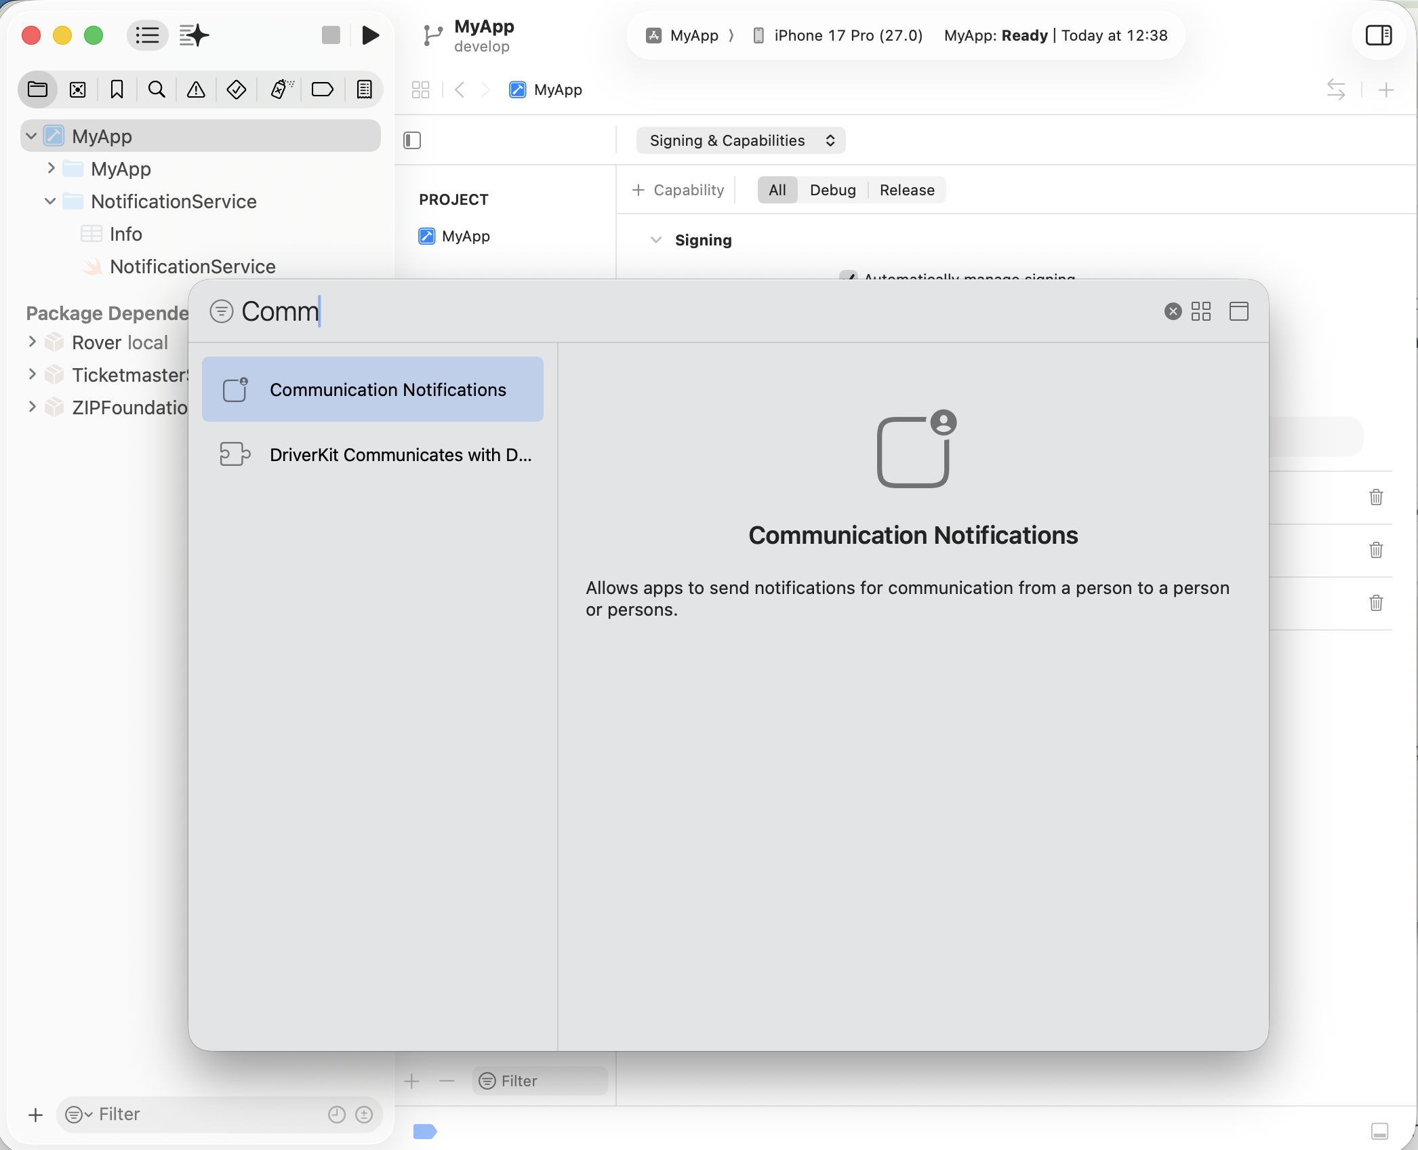Open the Project navigator folder icon

pos(38,90)
